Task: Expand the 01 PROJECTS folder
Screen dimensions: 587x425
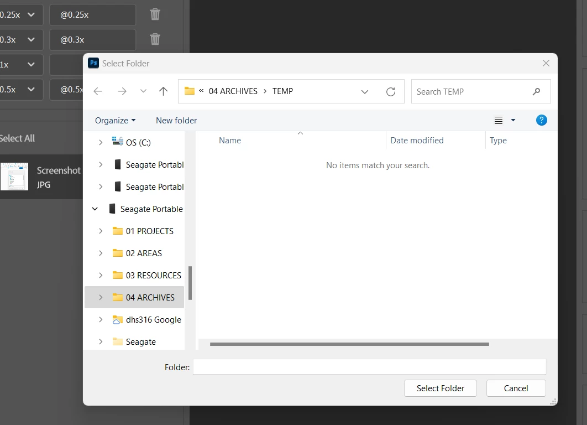Action: (x=101, y=231)
